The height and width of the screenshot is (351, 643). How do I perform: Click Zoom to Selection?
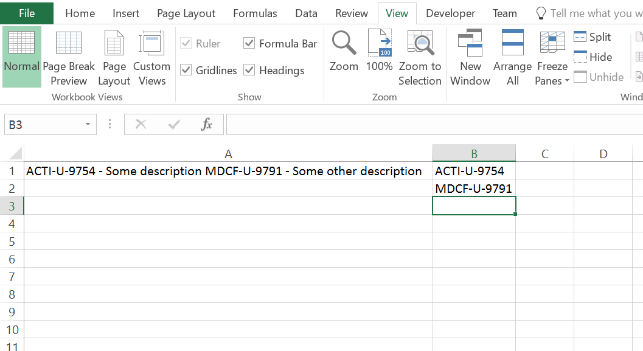point(420,57)
